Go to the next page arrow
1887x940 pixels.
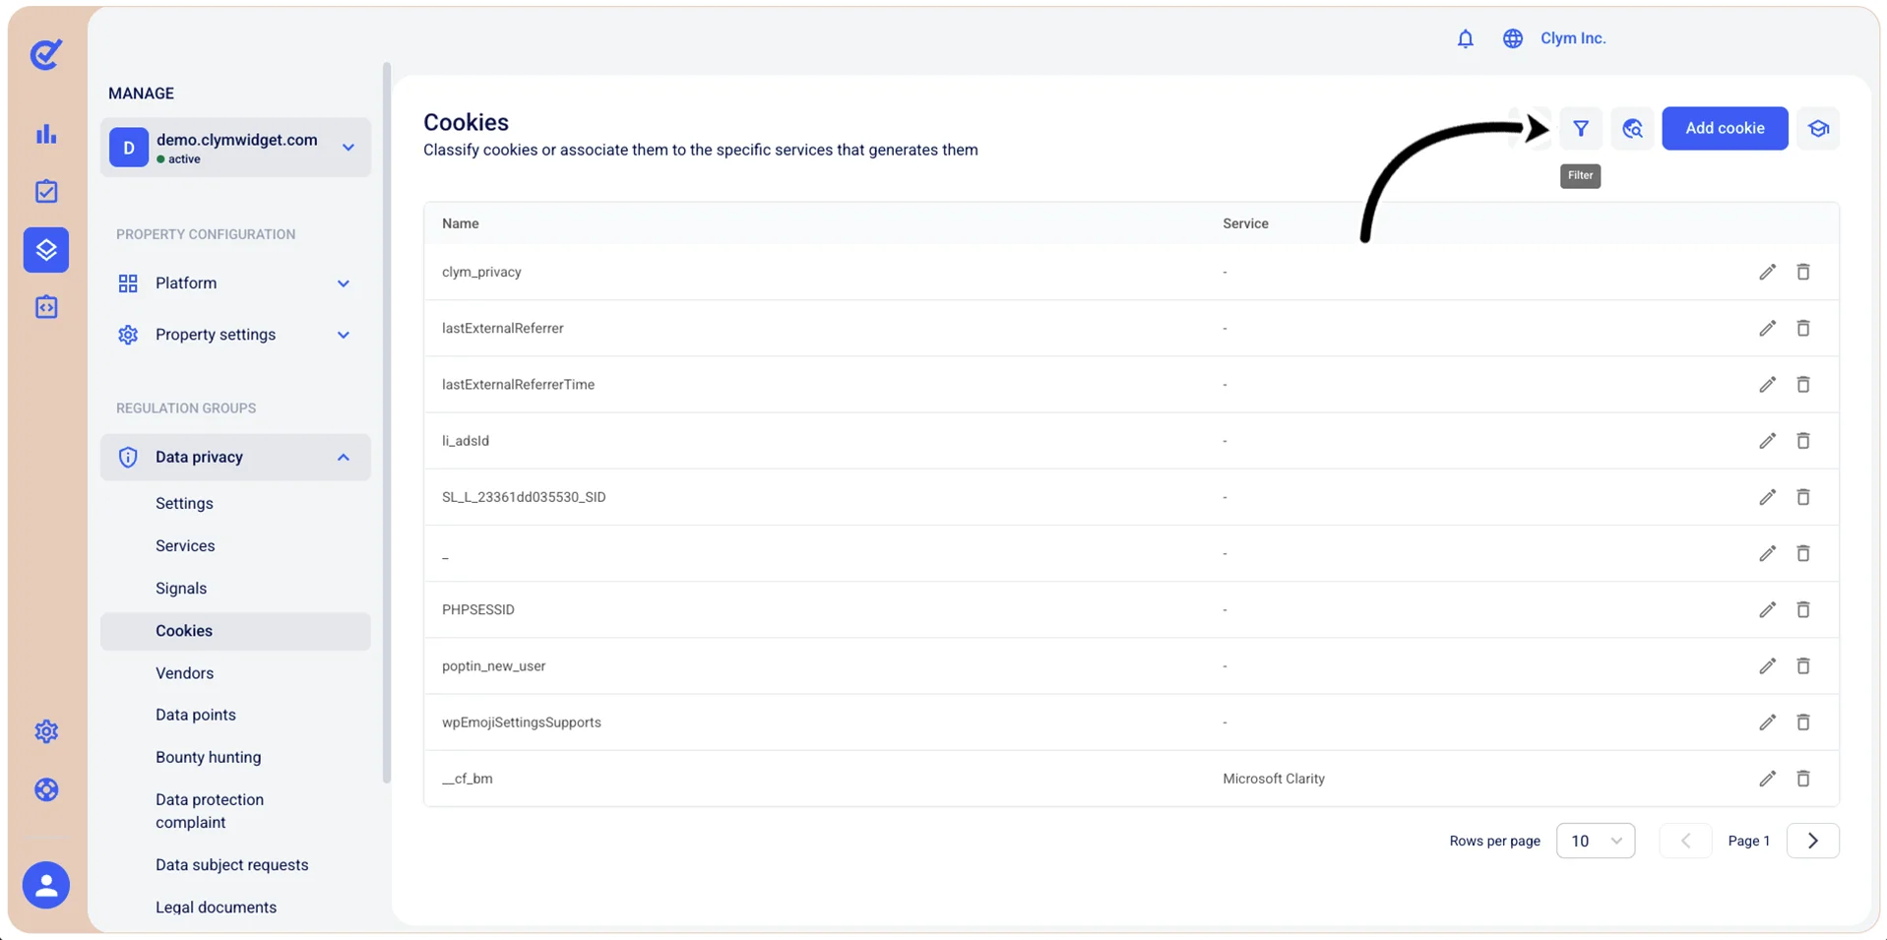click(1812, 841)
